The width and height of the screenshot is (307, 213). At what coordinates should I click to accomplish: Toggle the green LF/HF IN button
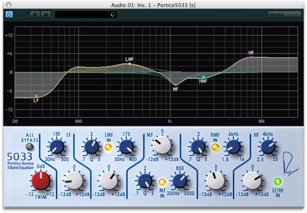(x=278, y=181)
